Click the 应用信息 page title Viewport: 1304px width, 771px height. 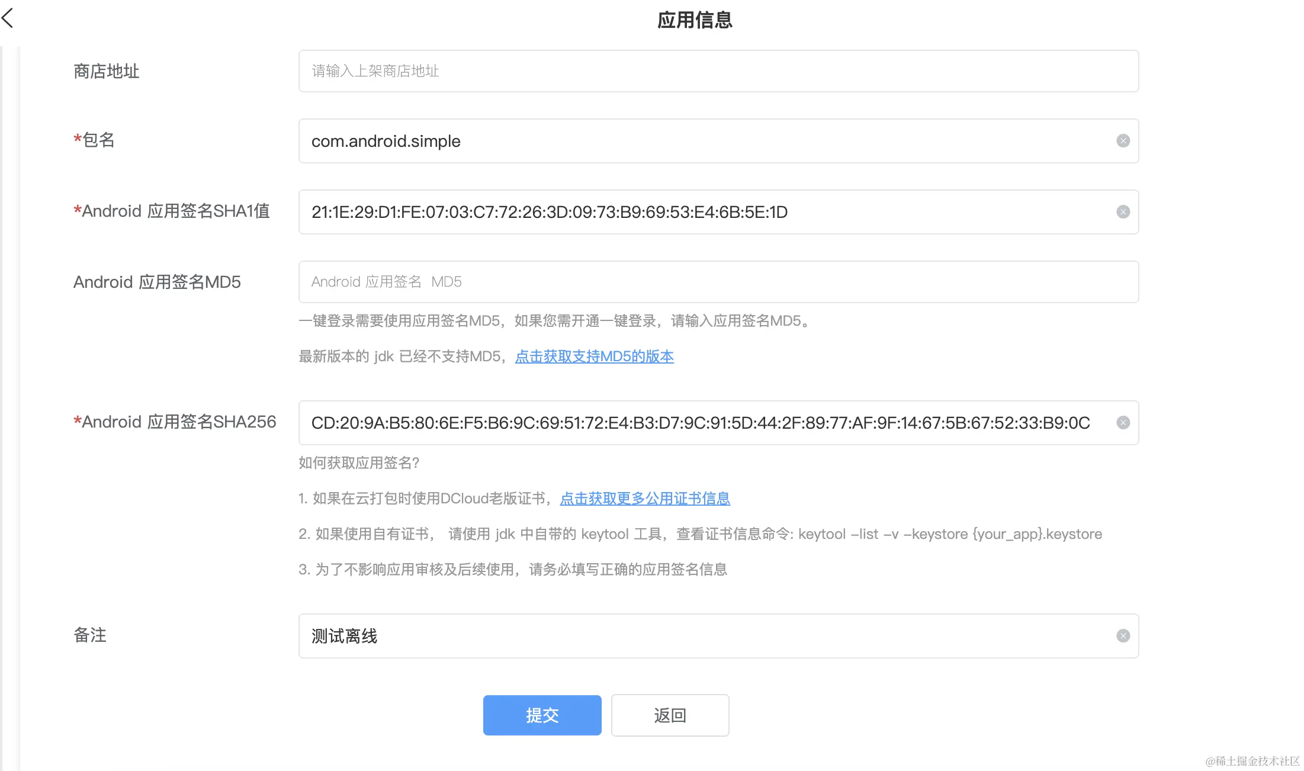[694, 20]
